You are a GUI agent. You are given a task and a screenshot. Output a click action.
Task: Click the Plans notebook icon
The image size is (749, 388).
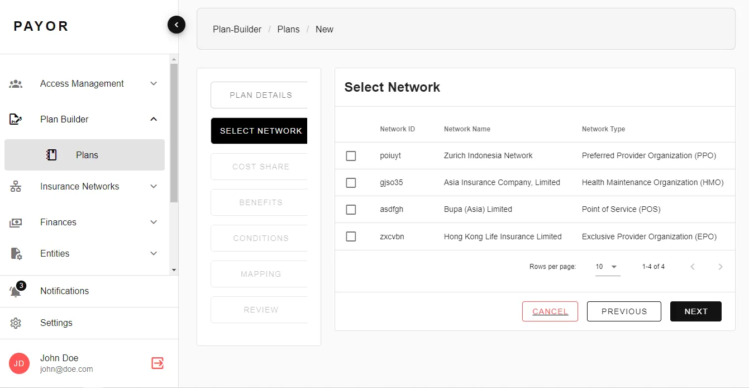pyautogui.click(x=51, y=155)
